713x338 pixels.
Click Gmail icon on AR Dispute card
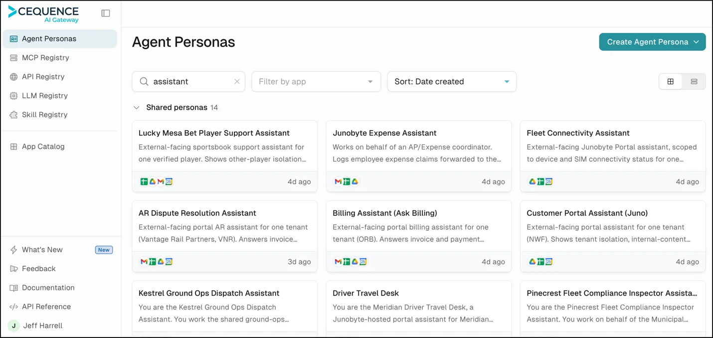pyautogui.click(x=144, y=262)
